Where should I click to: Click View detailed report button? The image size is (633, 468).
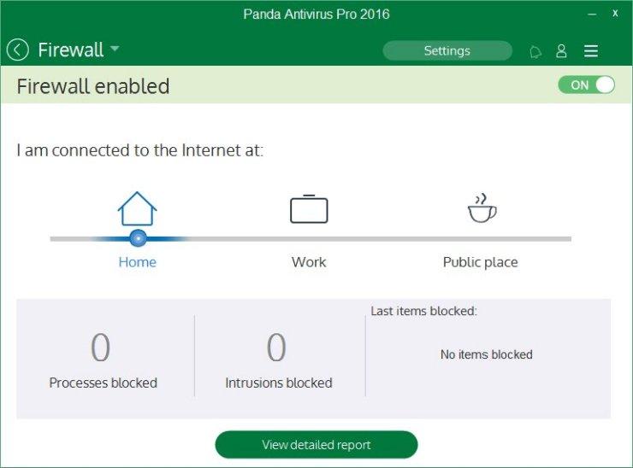(316, 445)
